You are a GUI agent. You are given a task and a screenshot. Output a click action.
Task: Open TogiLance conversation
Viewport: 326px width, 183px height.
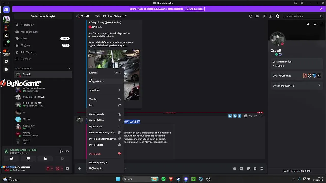click(43, 127)
